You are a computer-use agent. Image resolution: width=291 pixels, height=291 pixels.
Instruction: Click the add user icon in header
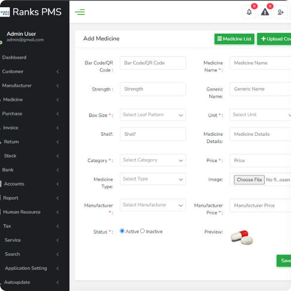280,12
